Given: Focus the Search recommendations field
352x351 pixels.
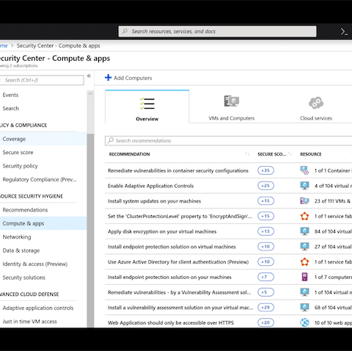Looking at the screenshot, I should (x=229, y=140).
